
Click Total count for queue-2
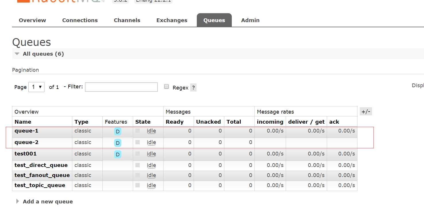pos(250,142)
